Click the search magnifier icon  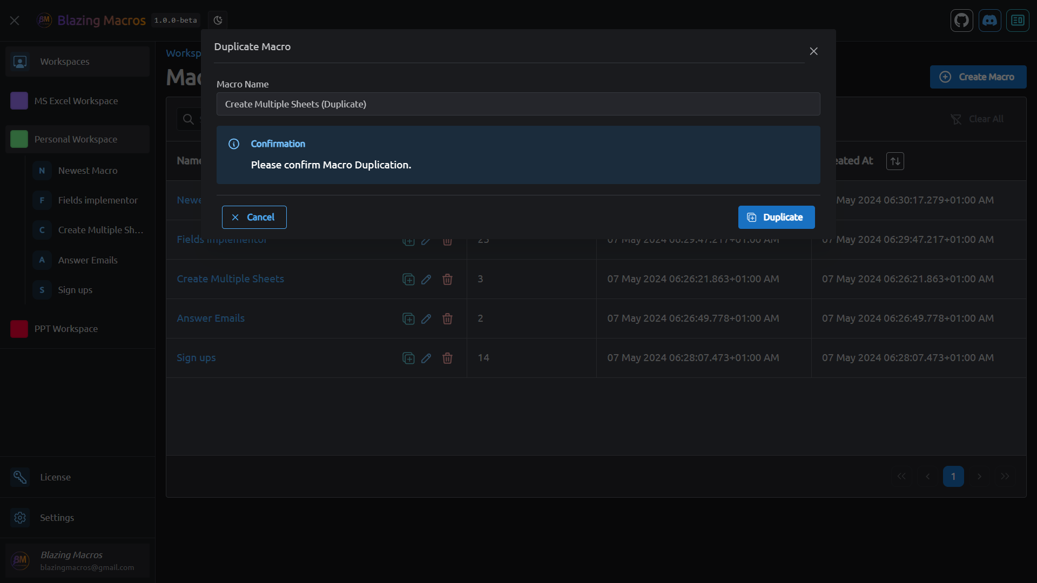pyautogui.click(x=188, y=119)
